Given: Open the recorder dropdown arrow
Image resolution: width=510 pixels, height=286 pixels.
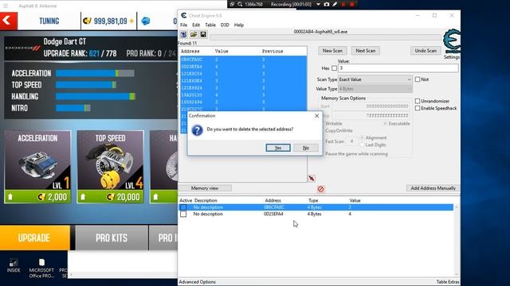Looking at the screenshot, I should click(x=318, y=4).
